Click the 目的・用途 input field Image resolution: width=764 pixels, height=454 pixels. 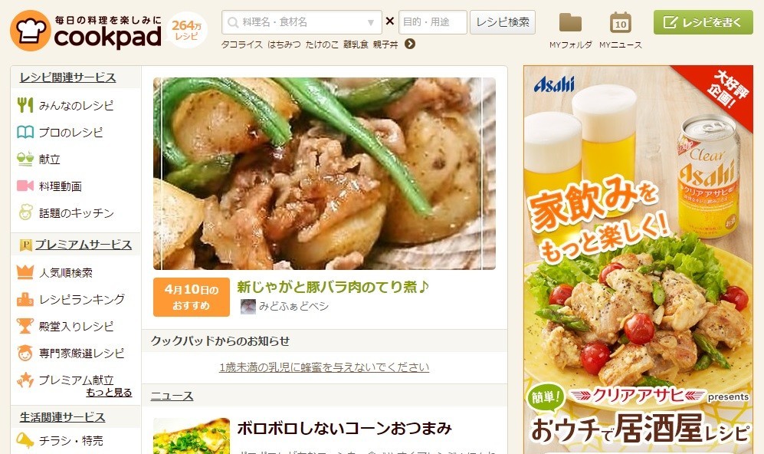coord(433,22)
